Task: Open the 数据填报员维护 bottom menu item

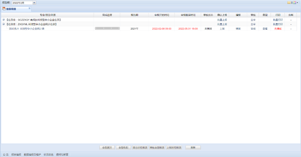Action: [32, 154]
